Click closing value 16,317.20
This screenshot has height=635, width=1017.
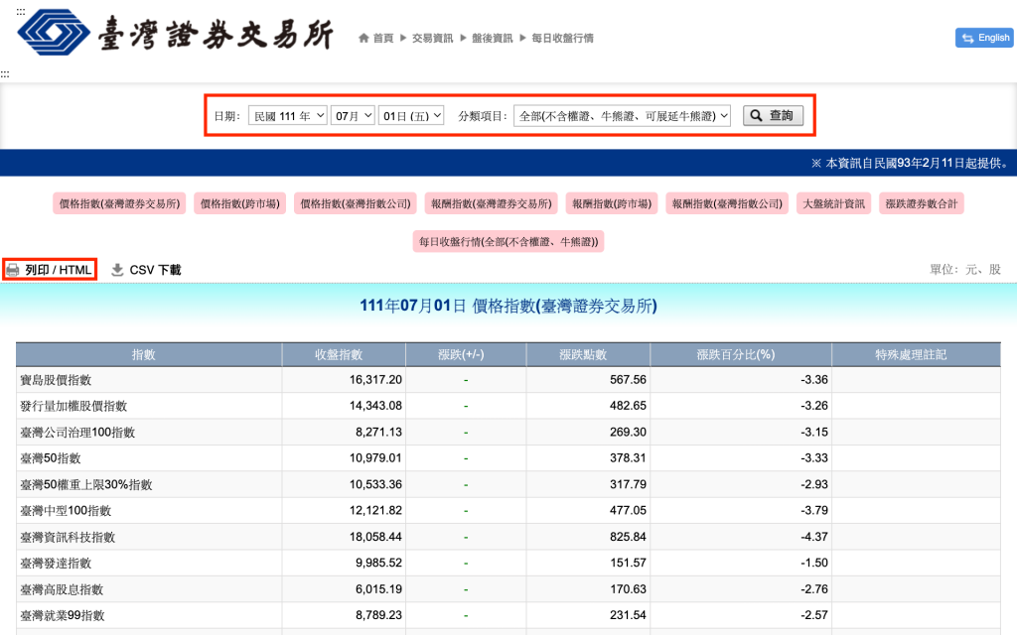pyautogui.click(x=375, y=380)
